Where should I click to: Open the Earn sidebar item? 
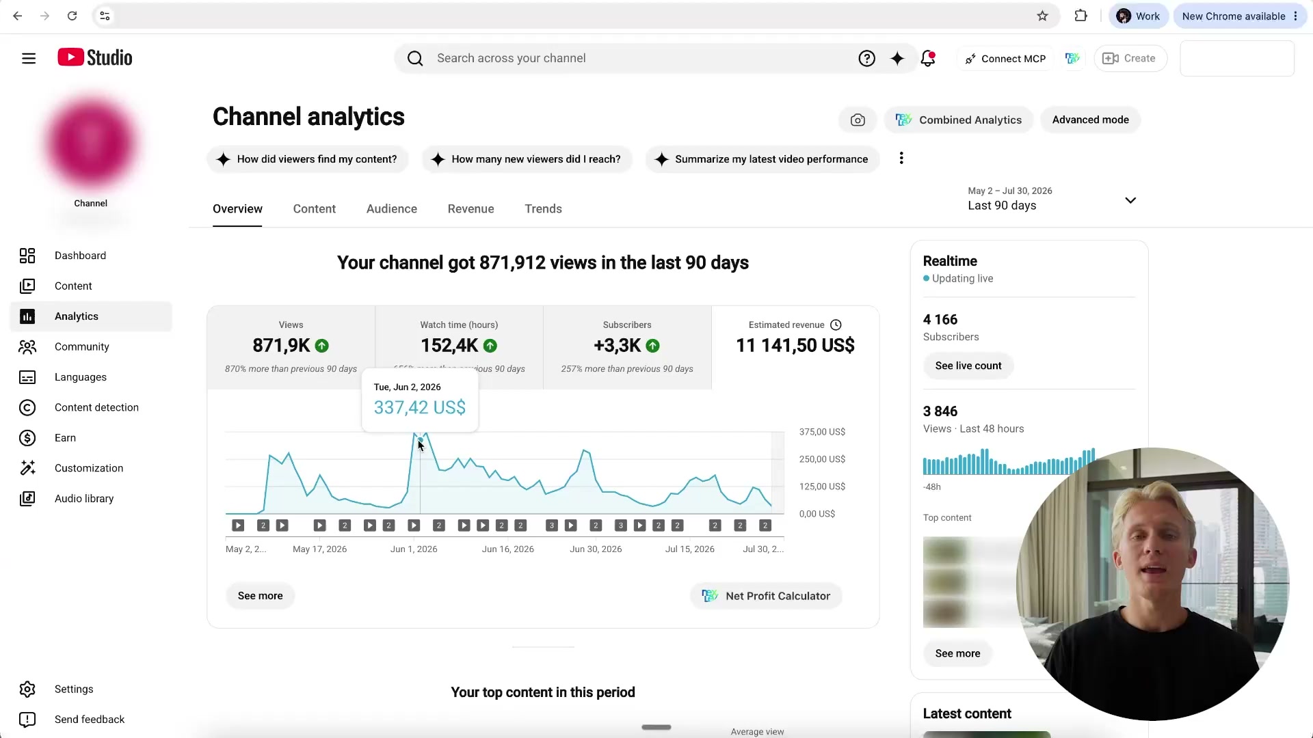pos(91,438)
